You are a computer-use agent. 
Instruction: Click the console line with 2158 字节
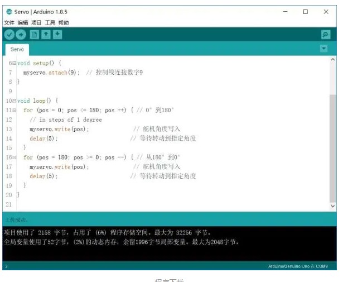point(108,232)
